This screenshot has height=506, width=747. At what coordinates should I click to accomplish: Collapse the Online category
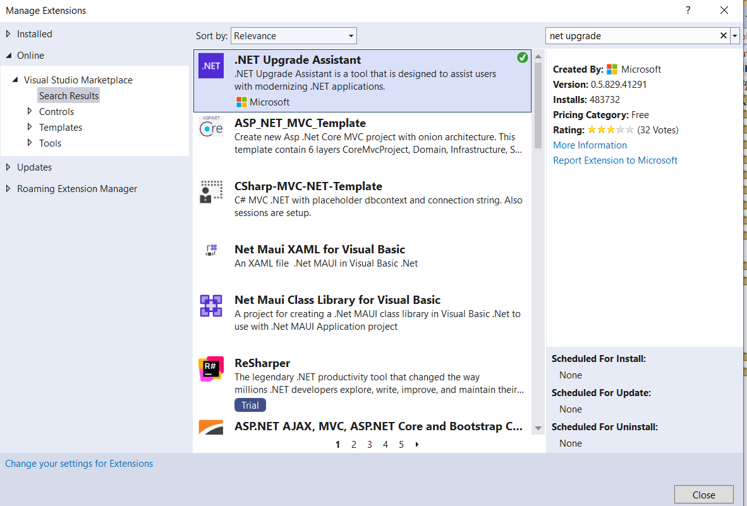(x=9, y=56)
